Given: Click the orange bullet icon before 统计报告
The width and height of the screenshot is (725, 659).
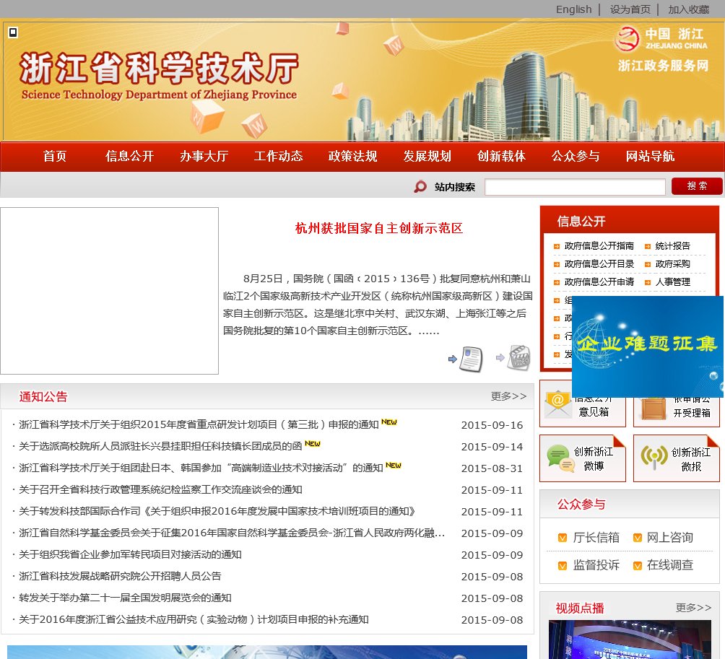Looking at the screenshot, I should [648, 246].
